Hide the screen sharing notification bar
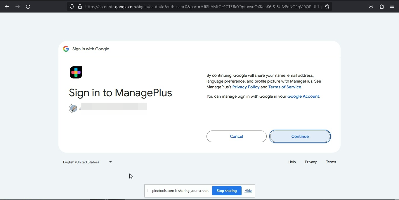Viewport: 399px width, 200px height. [248, 191]
